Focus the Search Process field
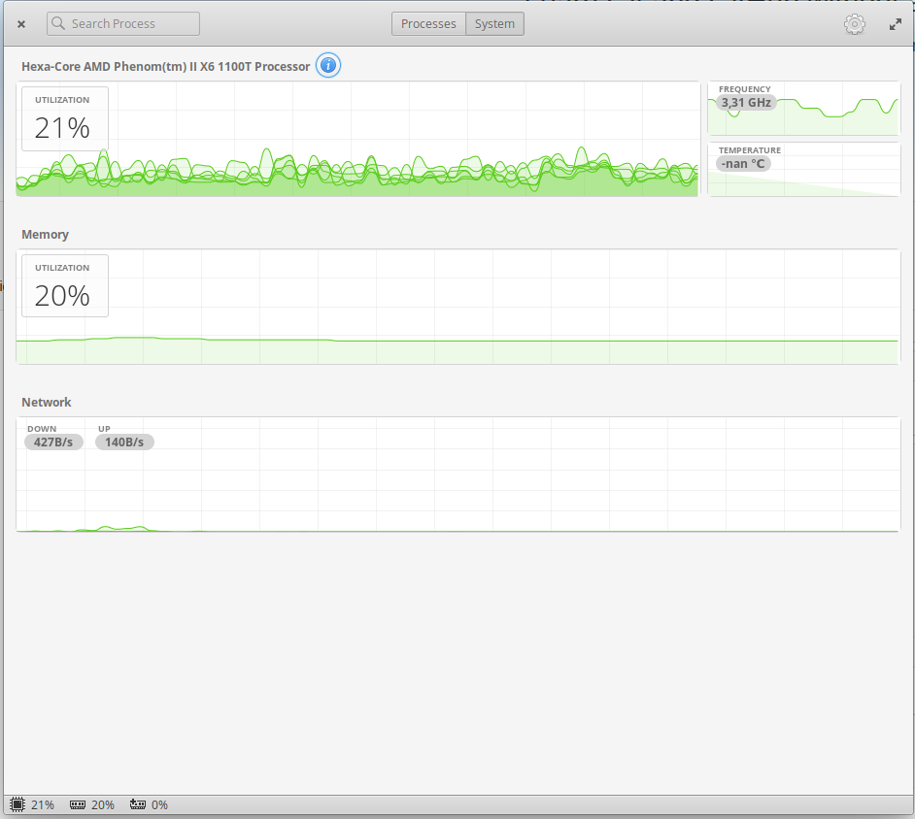Screen dimensions: 915x819 (123, 24)
